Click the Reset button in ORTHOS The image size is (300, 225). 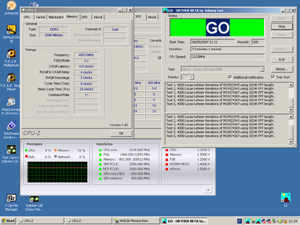(x=282, y=35)
